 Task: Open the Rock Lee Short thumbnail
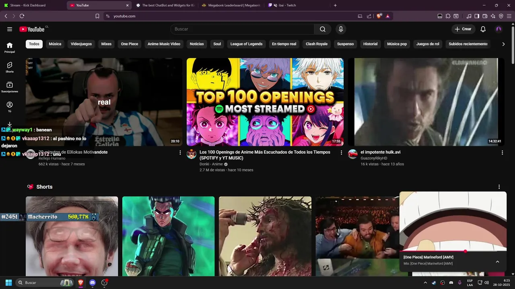point(168,236)
